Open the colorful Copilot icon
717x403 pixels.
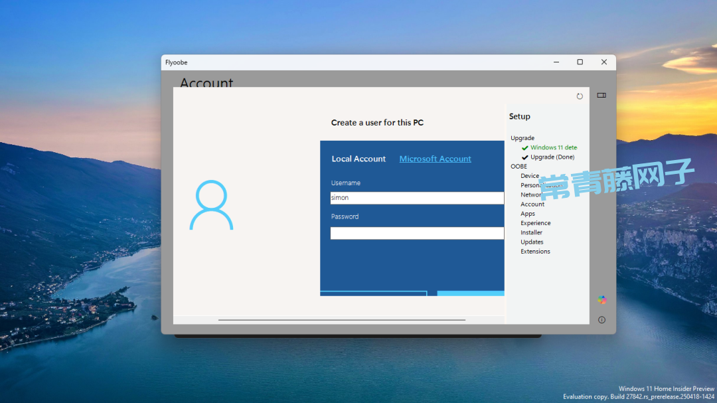click(x=601, y=299)
